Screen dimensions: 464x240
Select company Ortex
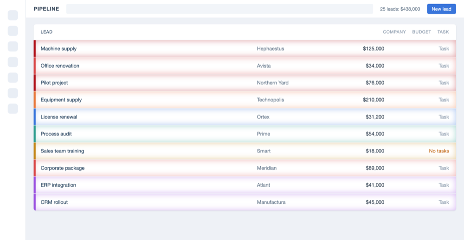pos(263,117)
